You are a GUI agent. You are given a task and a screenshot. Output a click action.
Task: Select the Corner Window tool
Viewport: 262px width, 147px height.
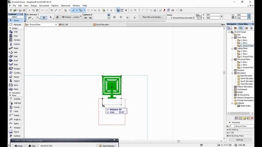(x=16, y=107)
